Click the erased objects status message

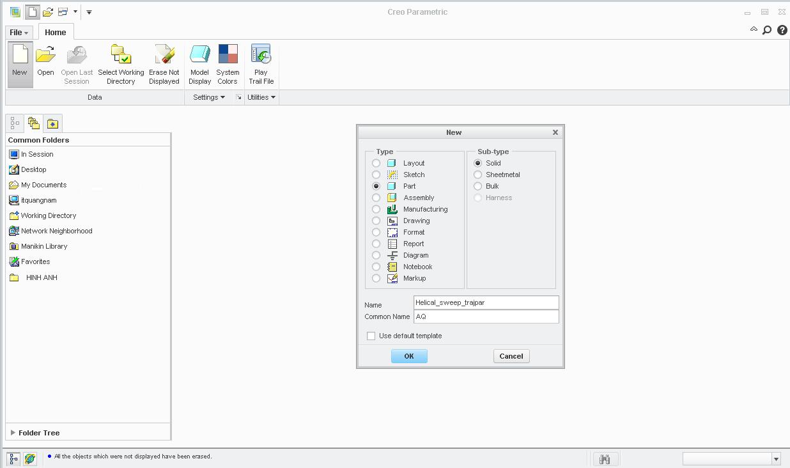pyautogui.click(x=133, y=456)
